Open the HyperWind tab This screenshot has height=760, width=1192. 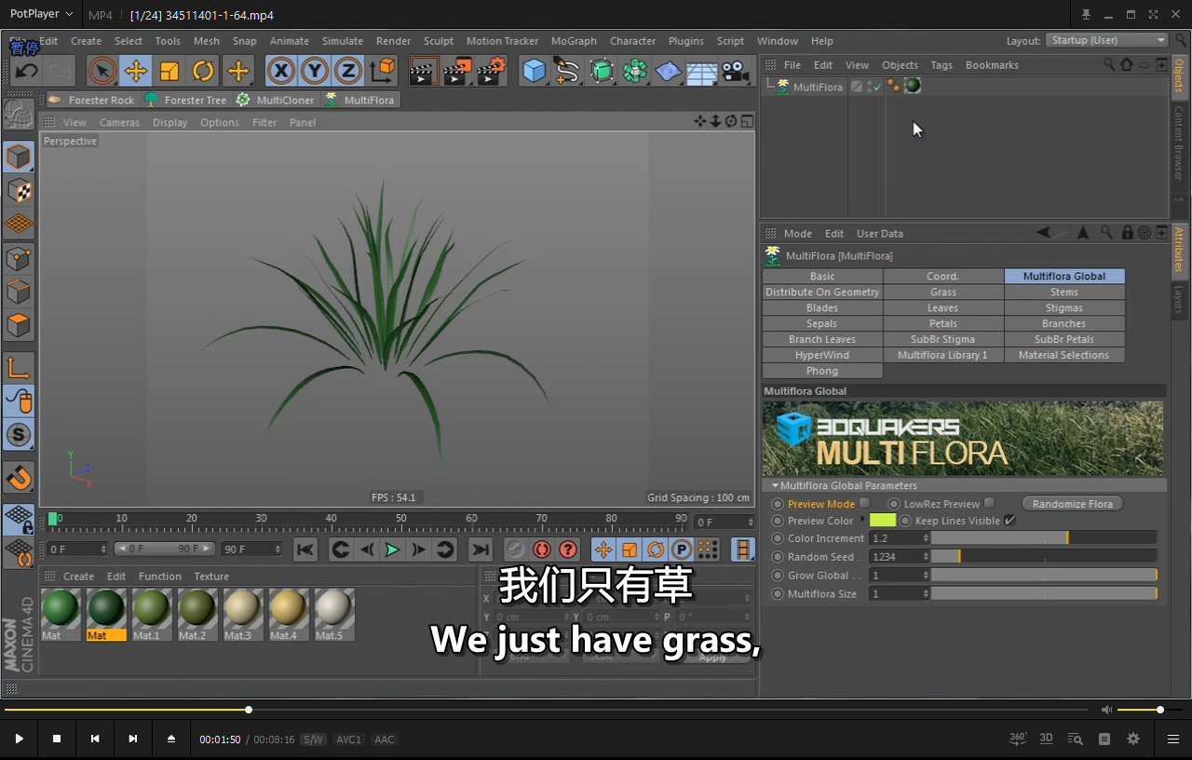(822, 355)
